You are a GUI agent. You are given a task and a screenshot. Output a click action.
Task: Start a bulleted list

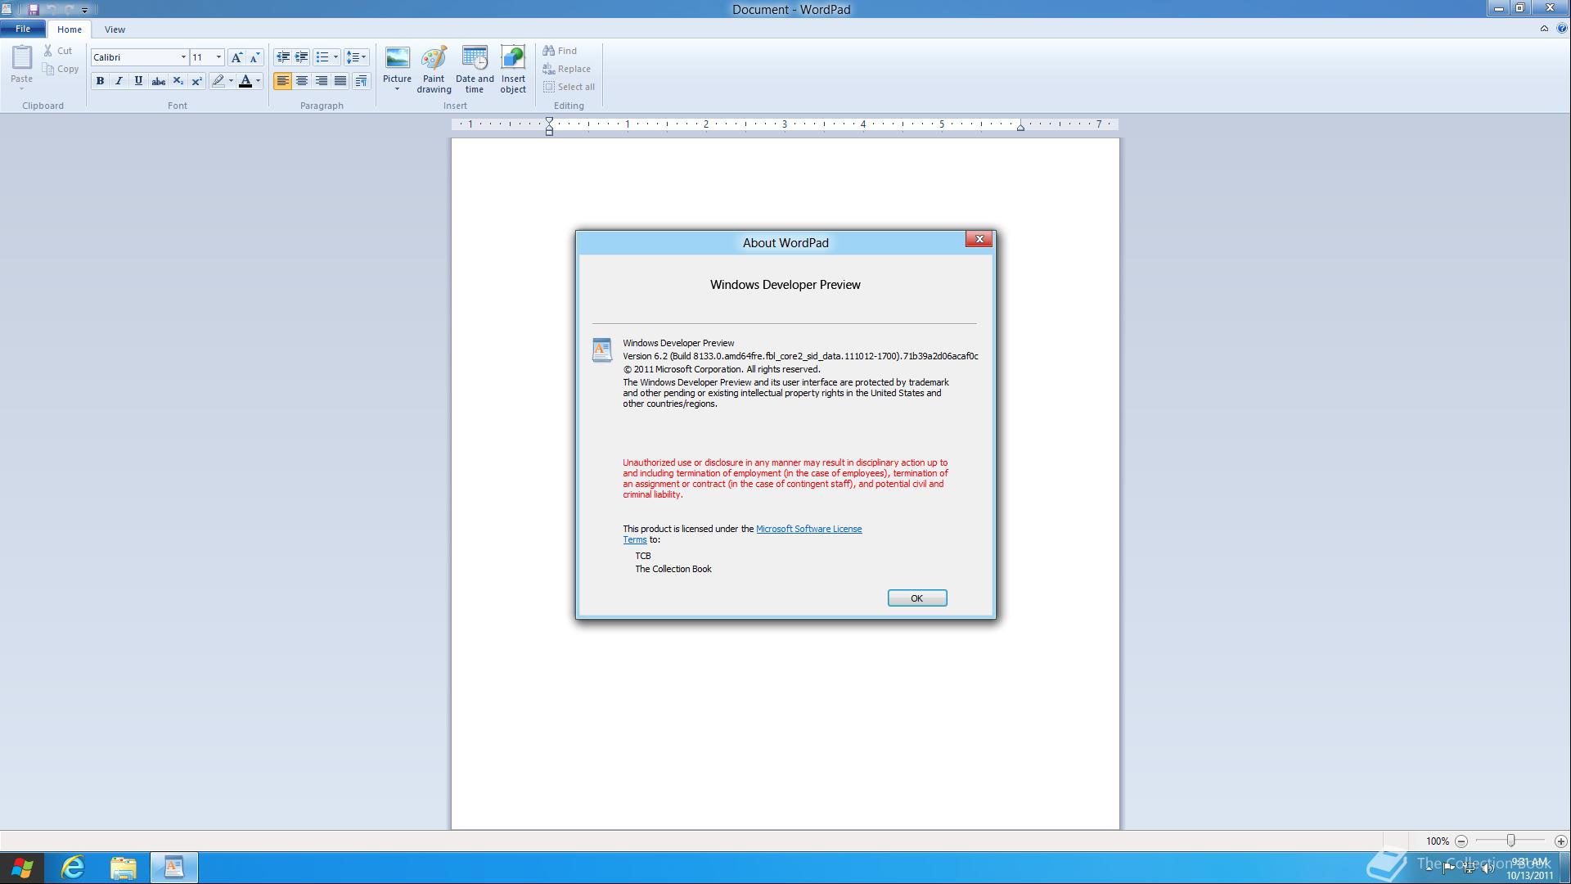tap(322, 57)
